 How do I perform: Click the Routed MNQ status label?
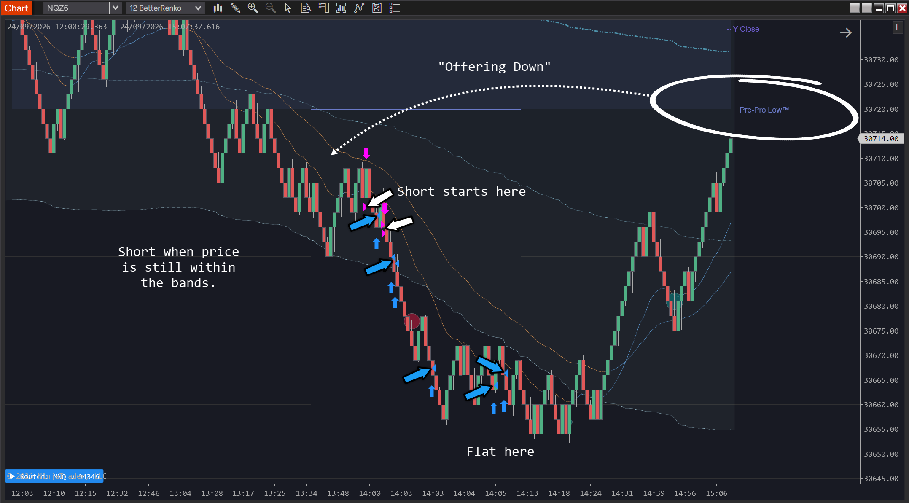(54, 476)
